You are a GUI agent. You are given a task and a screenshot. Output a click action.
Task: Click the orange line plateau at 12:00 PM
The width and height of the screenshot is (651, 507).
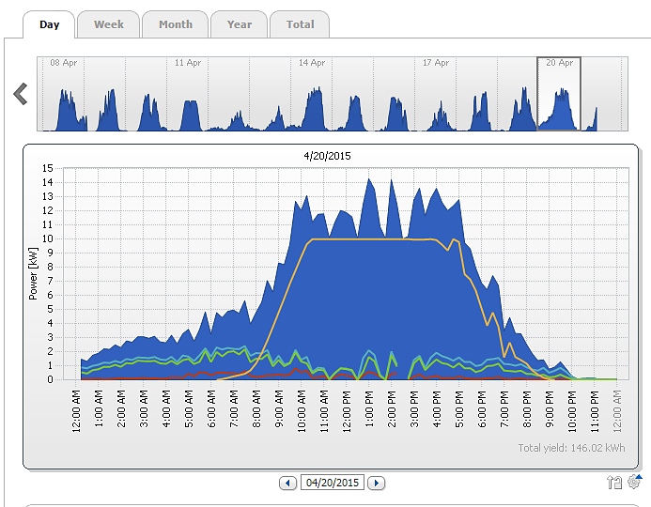[347, 238]
